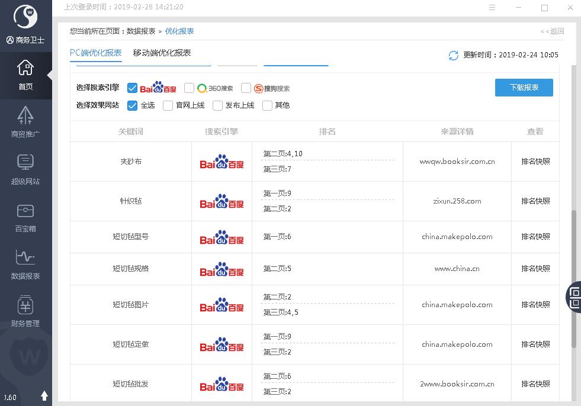Uncheck the Baidu 百度 search engine checkbox
Viewport: 581px width, 406px height.
(x=132, y=88)
